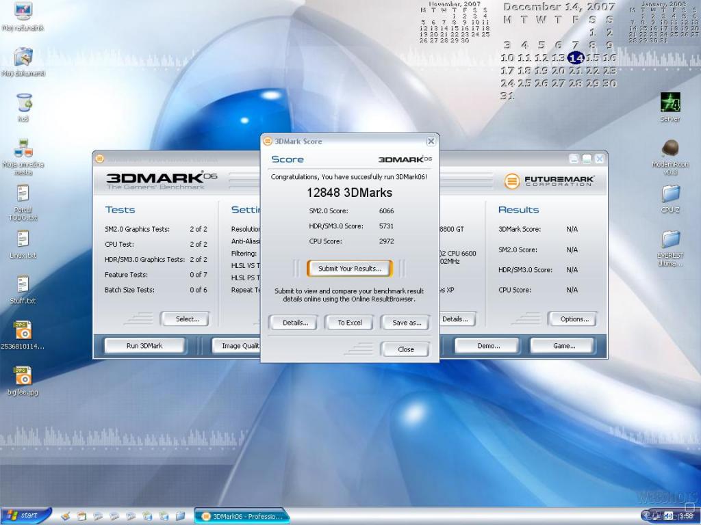
Task: Click the CPU-Z folder icon
Action: pos(670,199)
